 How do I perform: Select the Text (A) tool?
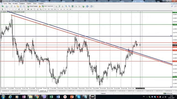coord(22,9)
